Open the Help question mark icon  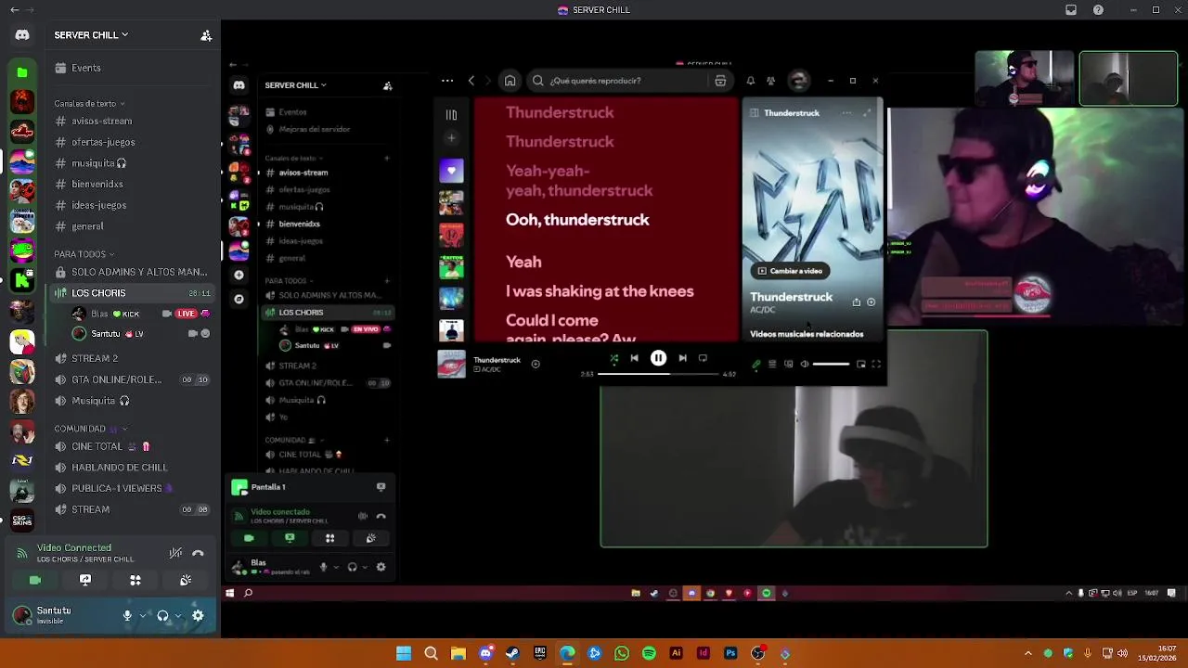(1099, 10)
